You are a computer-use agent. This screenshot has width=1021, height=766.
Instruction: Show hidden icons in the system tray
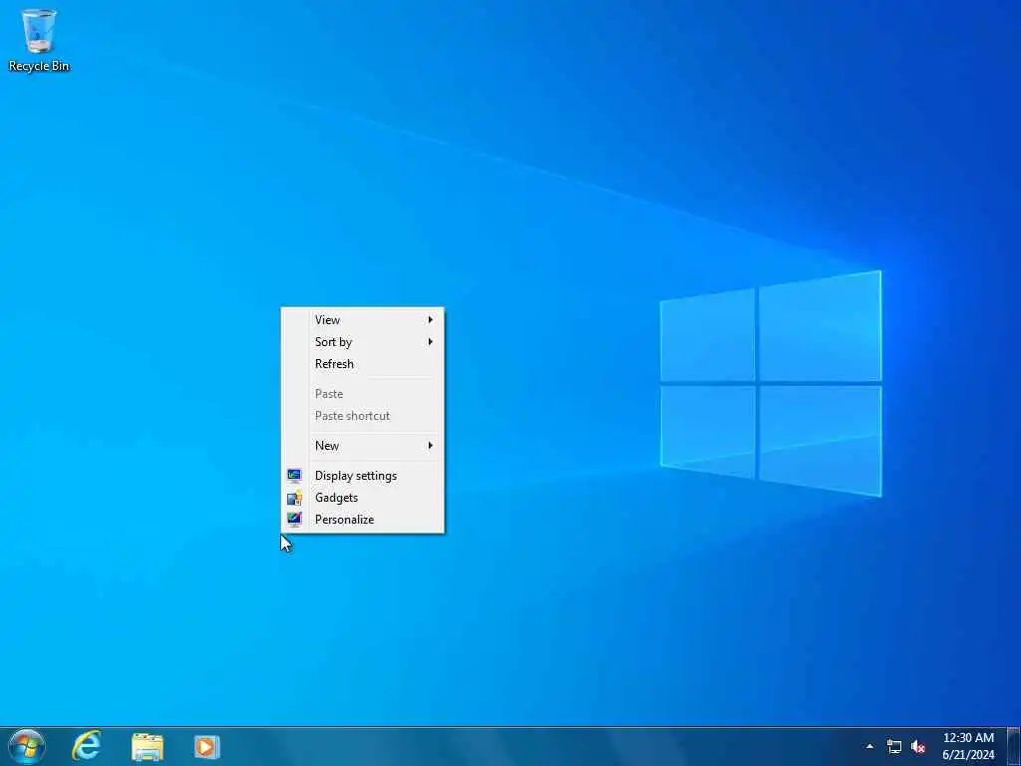(869, 746)
